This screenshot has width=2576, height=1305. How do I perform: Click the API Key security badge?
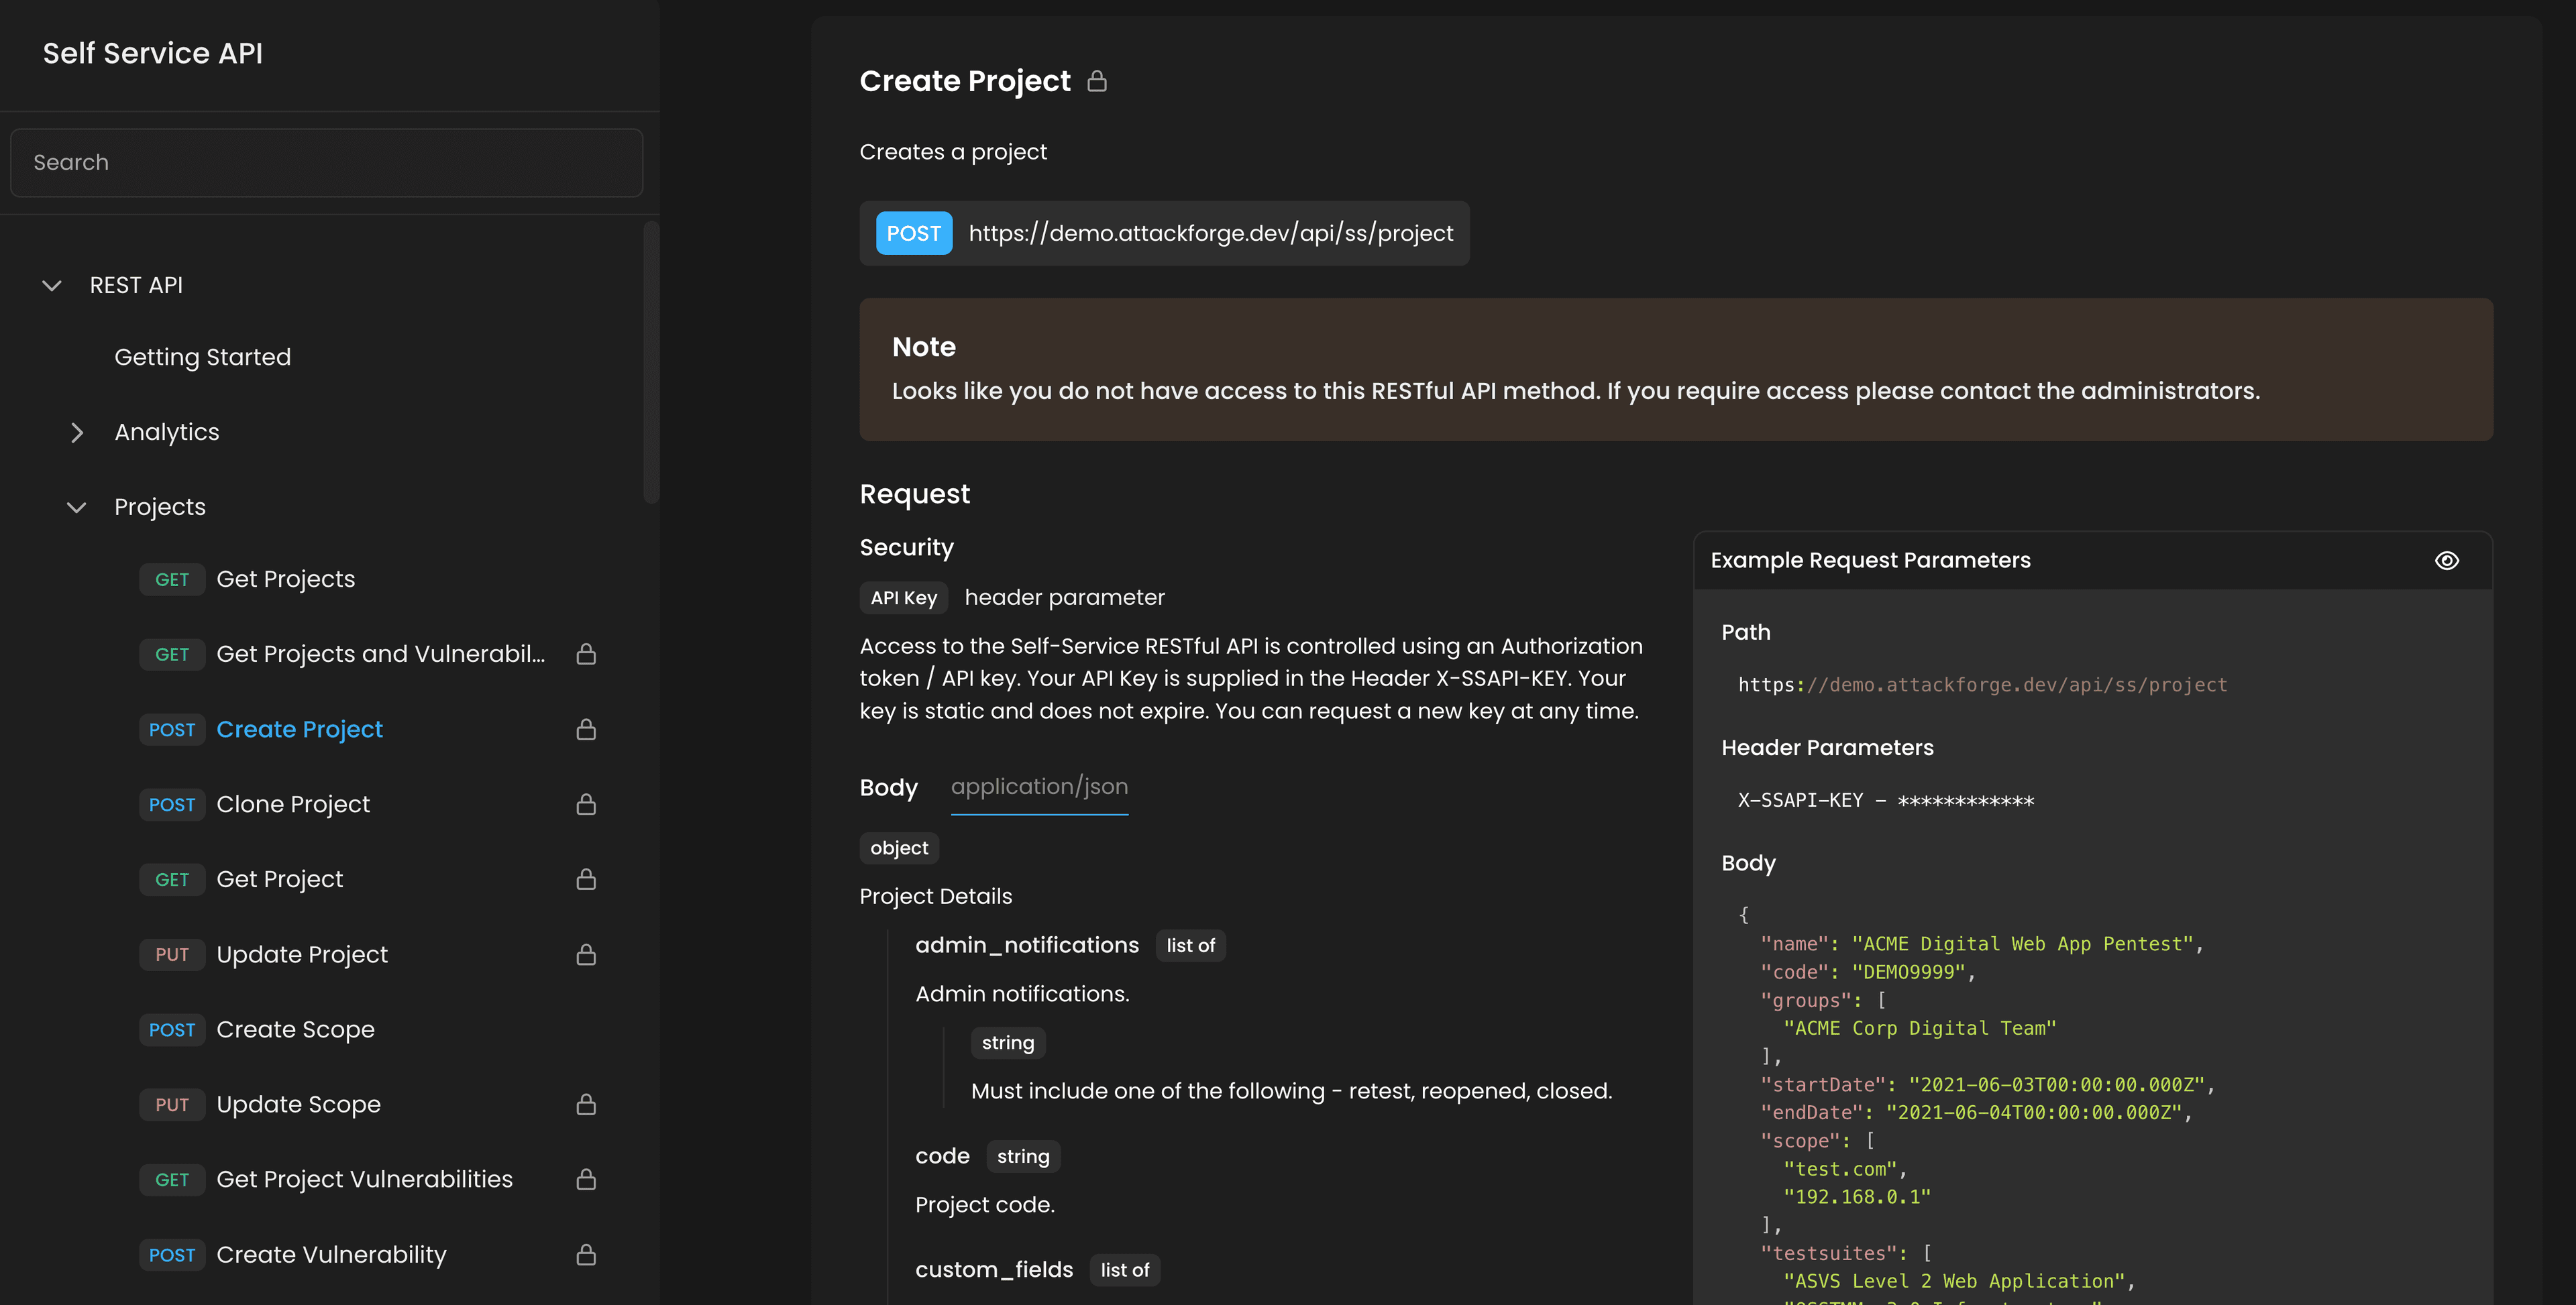[x=903, y=598]
